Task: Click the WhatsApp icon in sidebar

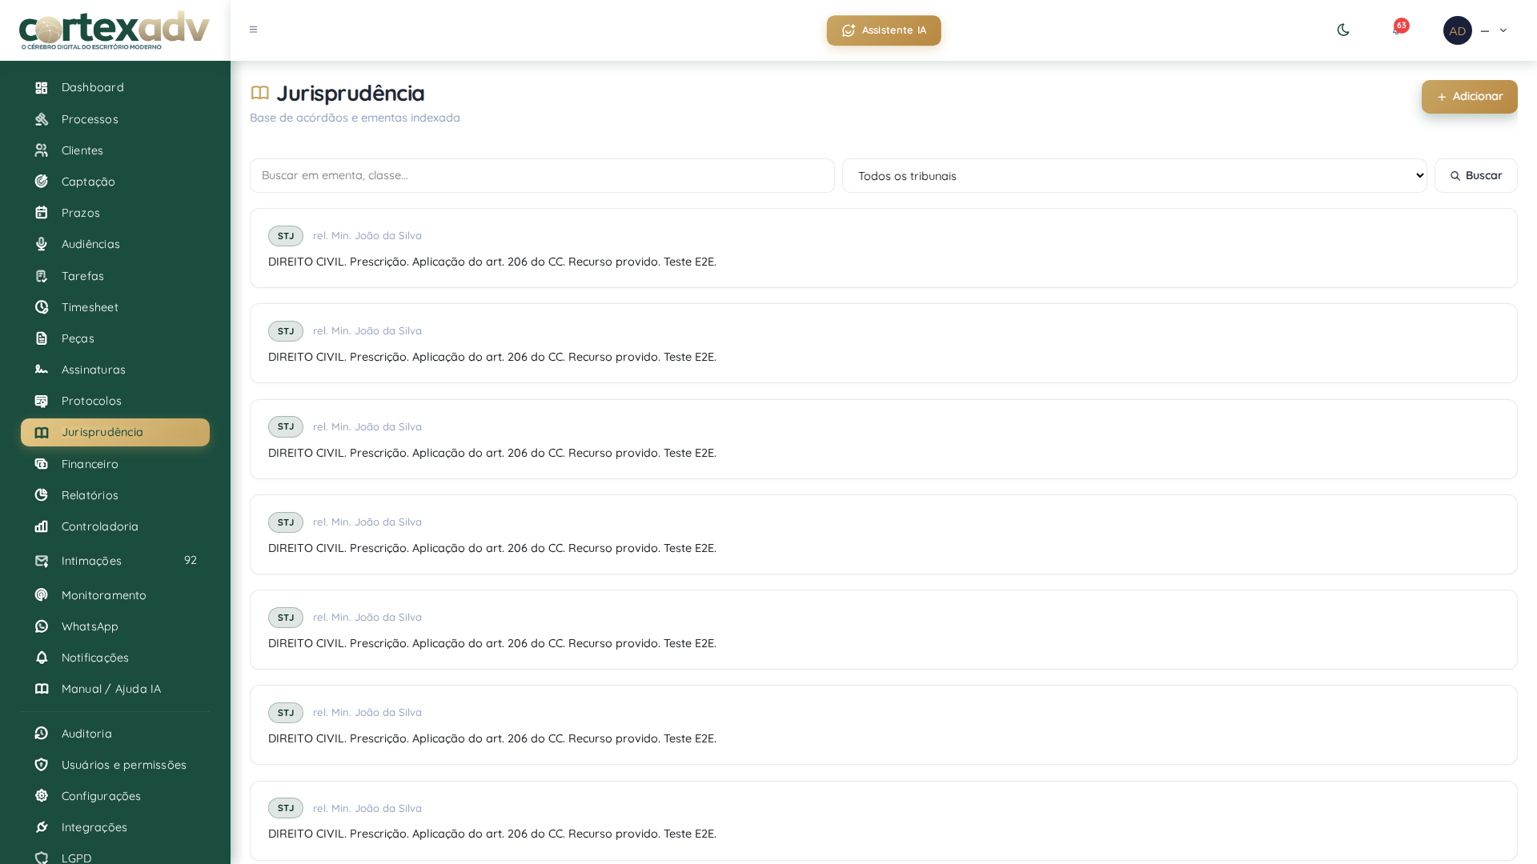Action: tap(42, 627)
